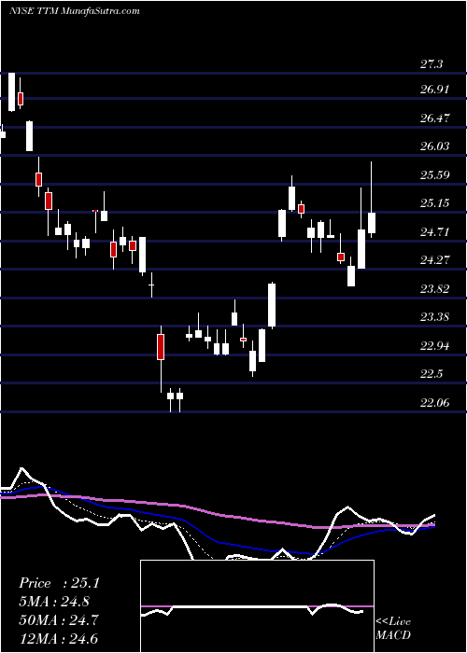The image size is (467, 653).
Task: Click the NYSE TTM MunafaSutra.com title
Action: point(74,11)
